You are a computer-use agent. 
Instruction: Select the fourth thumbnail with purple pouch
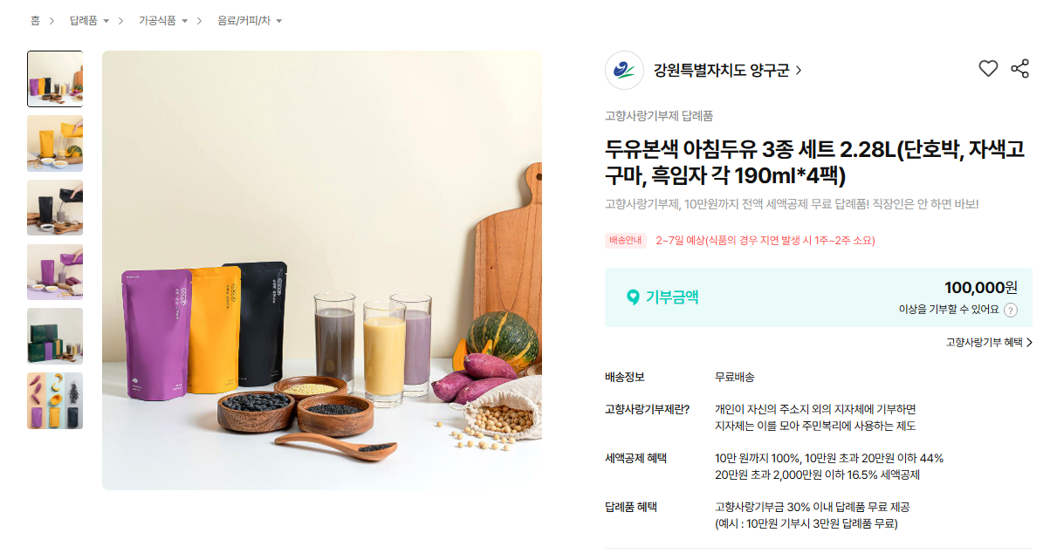55,272
